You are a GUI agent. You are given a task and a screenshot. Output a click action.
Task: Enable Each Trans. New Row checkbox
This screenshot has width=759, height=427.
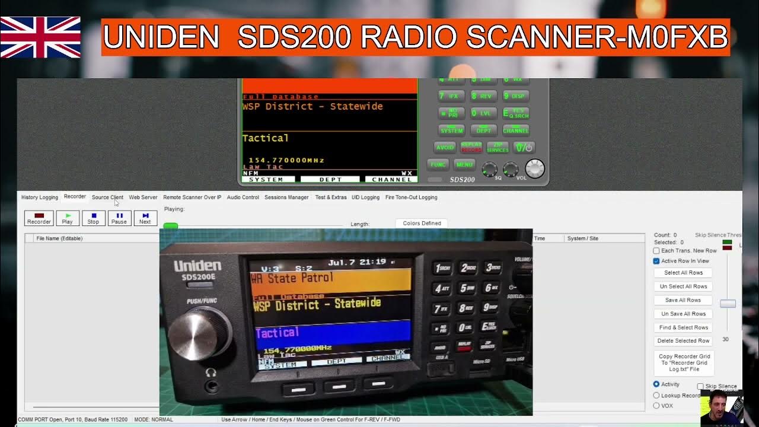656,251
